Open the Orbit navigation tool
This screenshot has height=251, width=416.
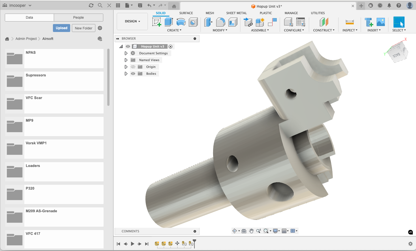(235, 231)
